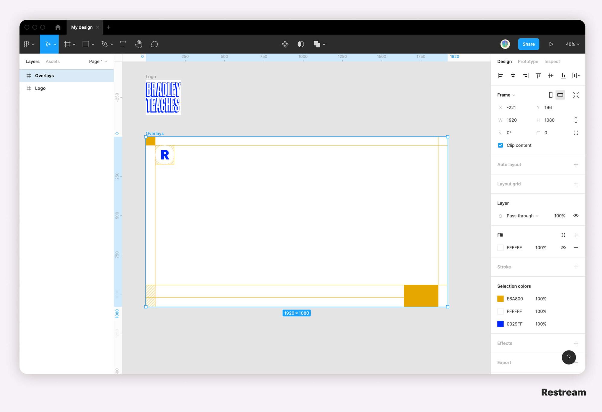
Task: Switch to the Prototype tab
Action: (x=527, y=61)
